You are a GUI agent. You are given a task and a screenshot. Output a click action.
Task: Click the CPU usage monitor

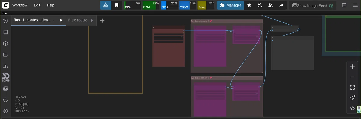coord(133,5)
